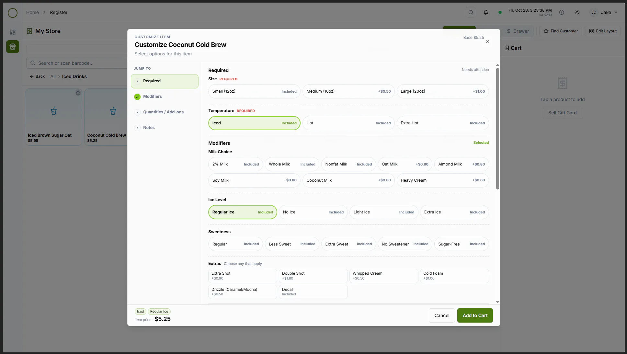Favorite Iced Brown Sugar Oat star icon
The width and height of the screenshot is (627, 354).
pos(78,93)
